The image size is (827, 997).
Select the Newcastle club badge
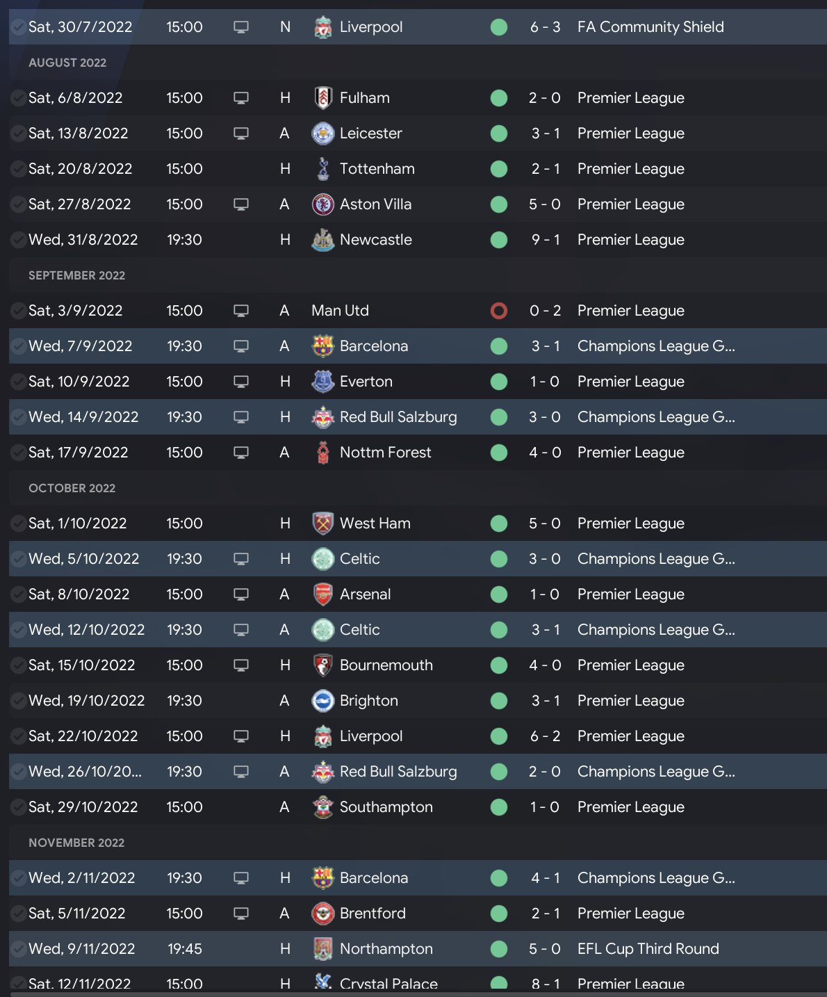pyautogui.click(x=323, y=240)
